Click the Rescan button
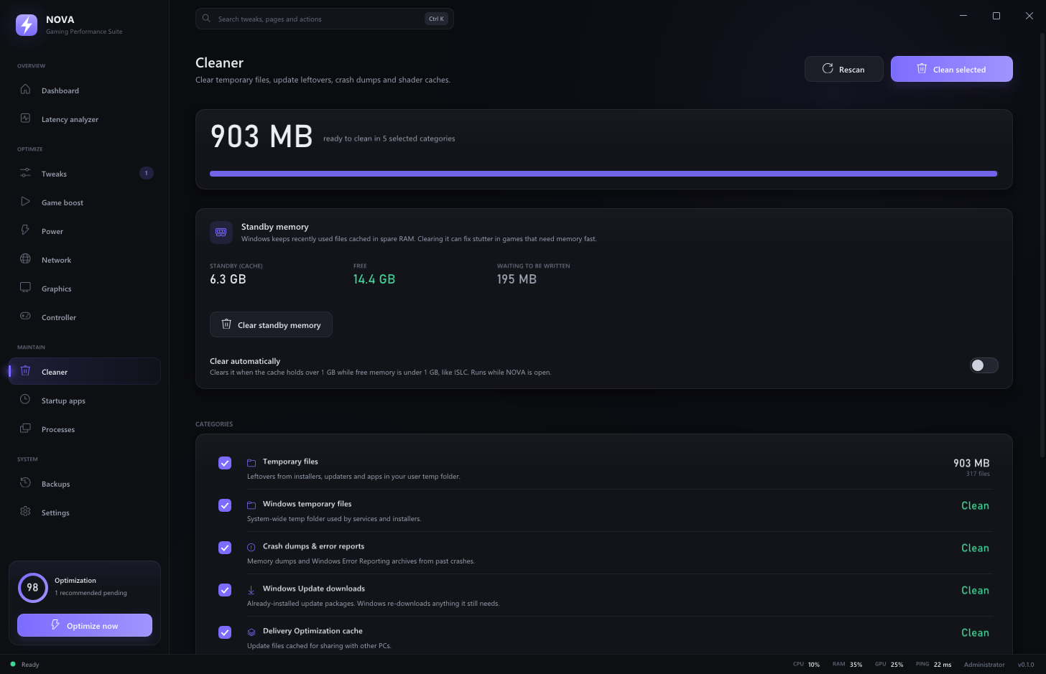This screenshot has height=674, width=1046. pyautogui.click(x=844, y=69)
